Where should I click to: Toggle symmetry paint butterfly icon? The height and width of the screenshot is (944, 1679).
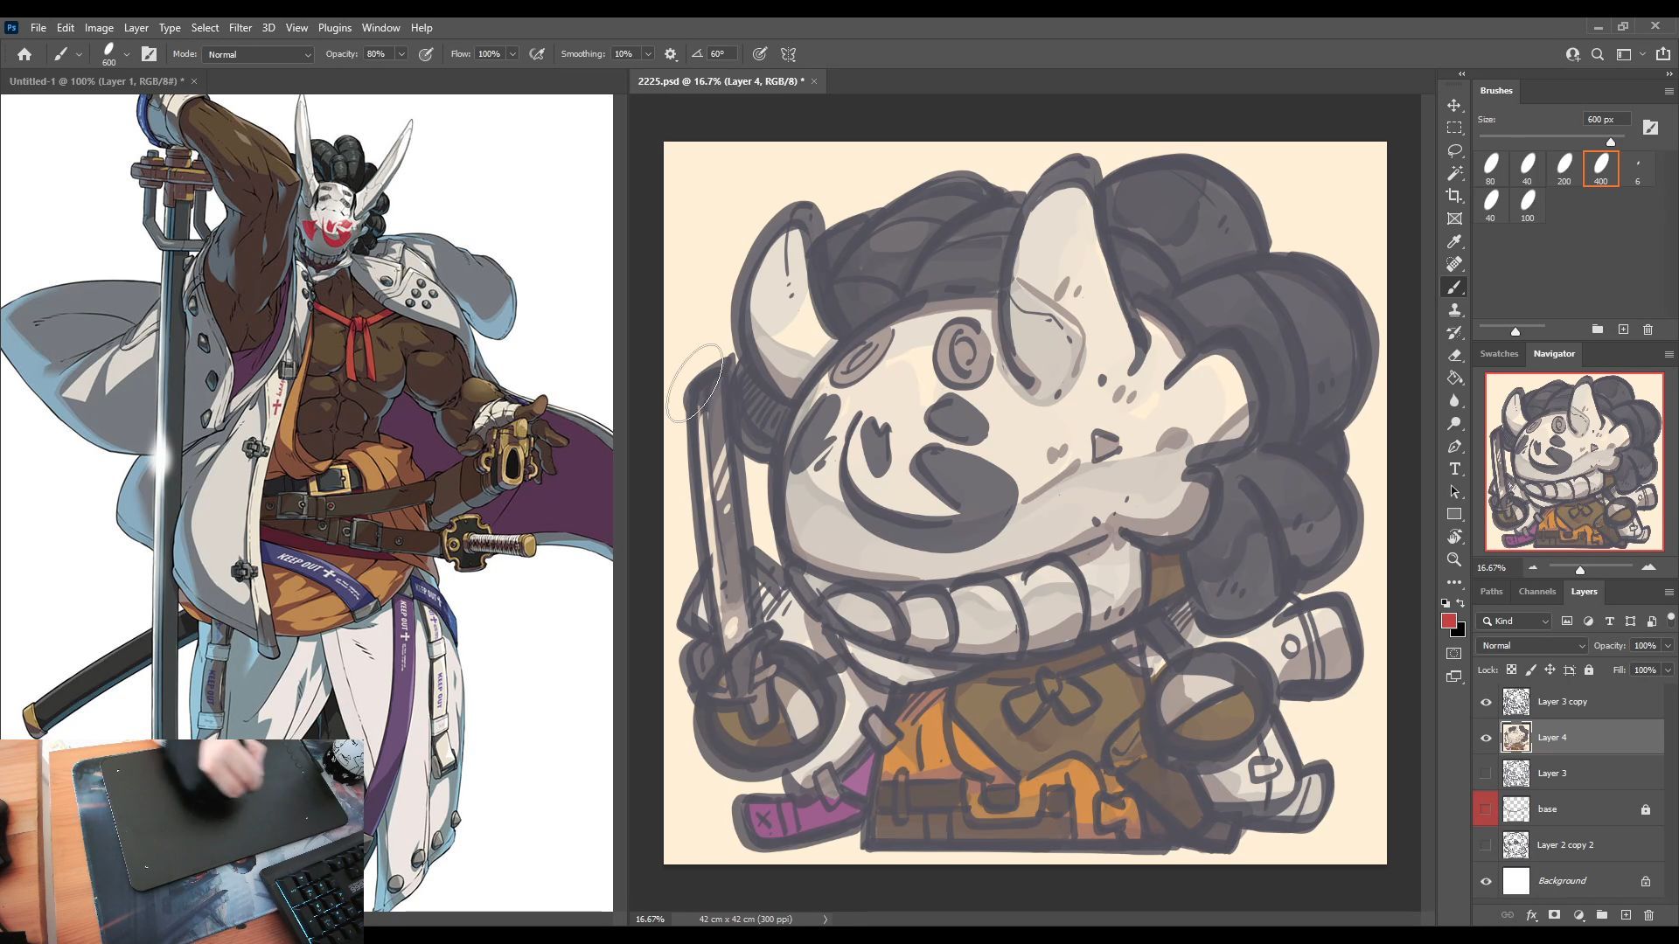pyautogui.click(x=788, y=54)
